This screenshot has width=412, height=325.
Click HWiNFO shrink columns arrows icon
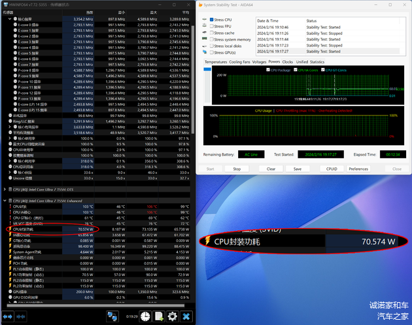(22, 316)
